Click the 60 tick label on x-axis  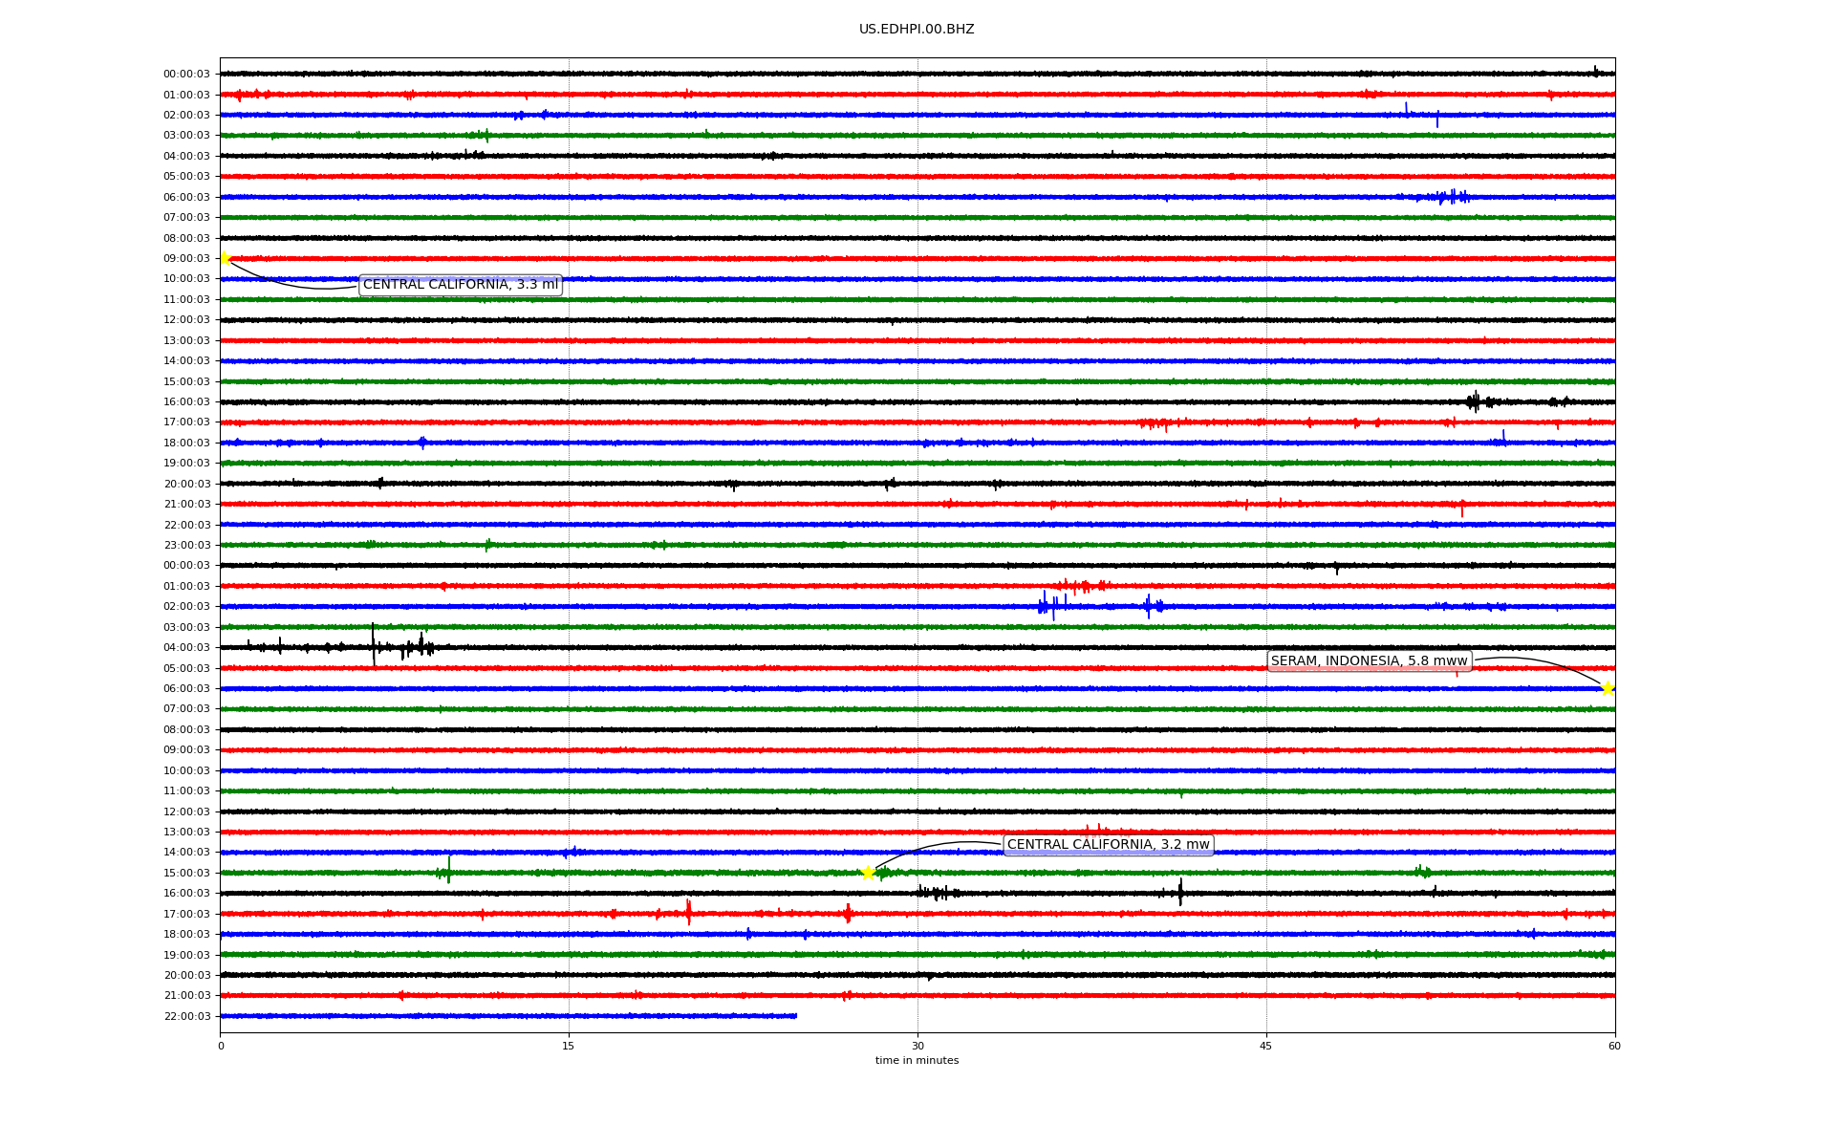(1614, 1046)
